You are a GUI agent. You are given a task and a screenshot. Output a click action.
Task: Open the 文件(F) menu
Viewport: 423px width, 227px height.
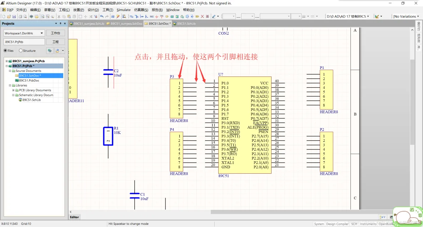point(21,10)
